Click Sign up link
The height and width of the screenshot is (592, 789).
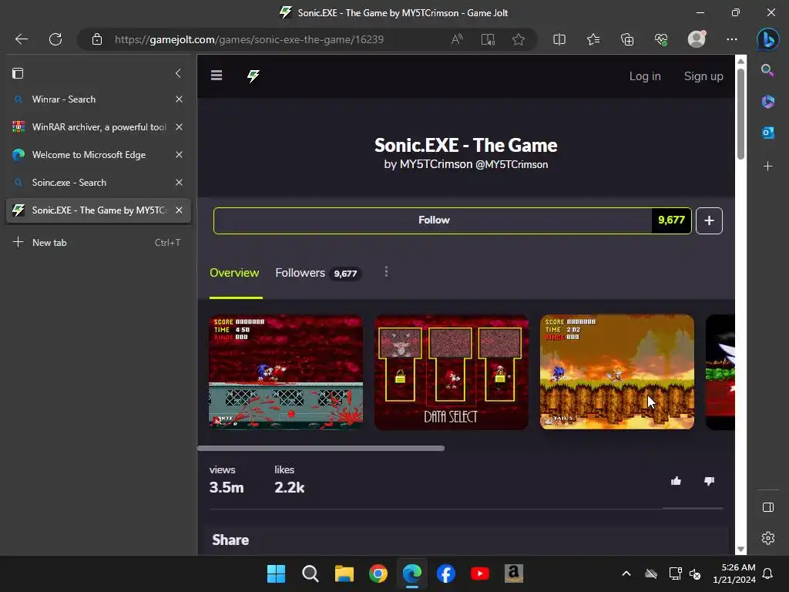point(703,76)
